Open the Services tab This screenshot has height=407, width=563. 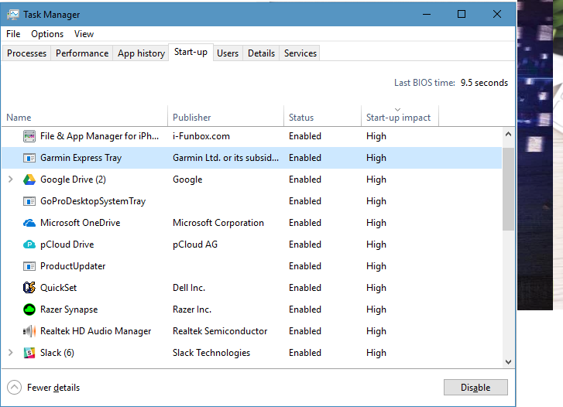pos(300,53)
